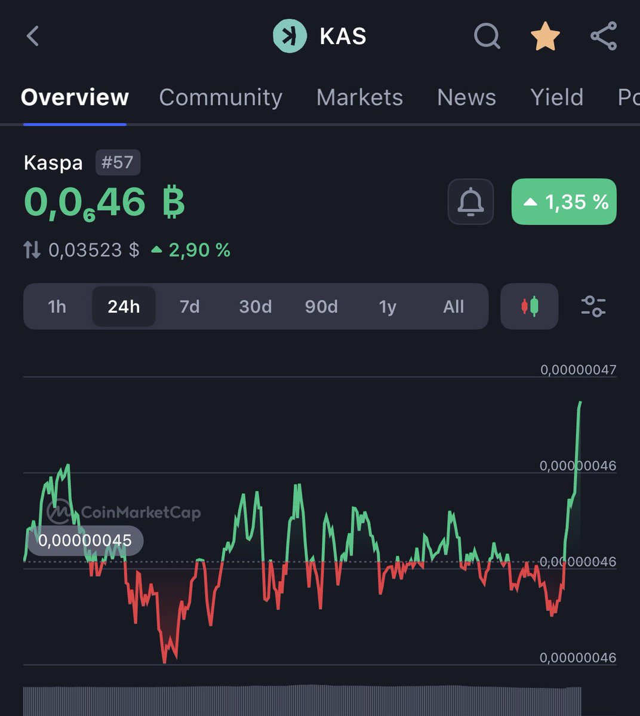Switch to Overview tab
This screenshot has width=640, height=716.
click(75, 97)
